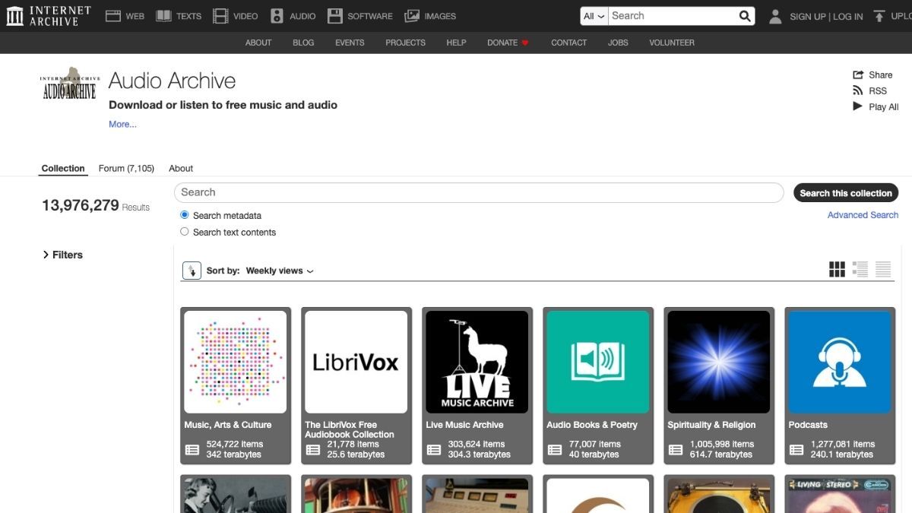Viewport: 912px width, 513px height.
Task: Open the Advanced Search link
Action: point(863,215)
